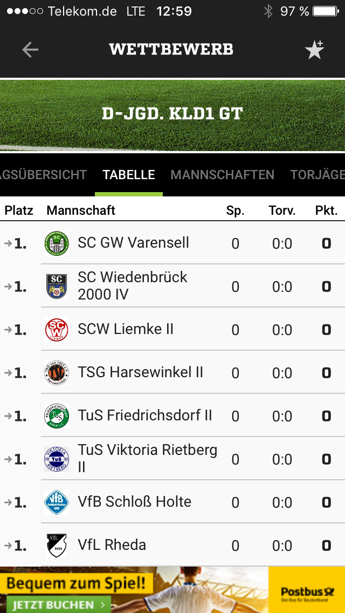Tap the TuS Friedrichsdorf II crest
Viewport: 345px width, 613px height.
coord(57,416)
